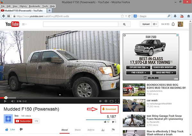Open the car wash video thumbnail

pyautogui.click(x=134, y=105)
